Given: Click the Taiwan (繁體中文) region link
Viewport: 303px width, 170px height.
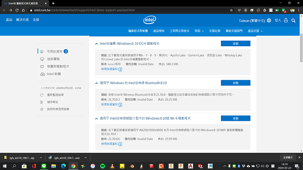Looking at the screenshot, I should pos(252,21).
